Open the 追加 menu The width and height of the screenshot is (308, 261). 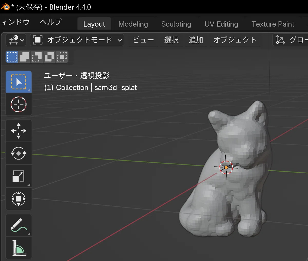[x=196, y=40]
